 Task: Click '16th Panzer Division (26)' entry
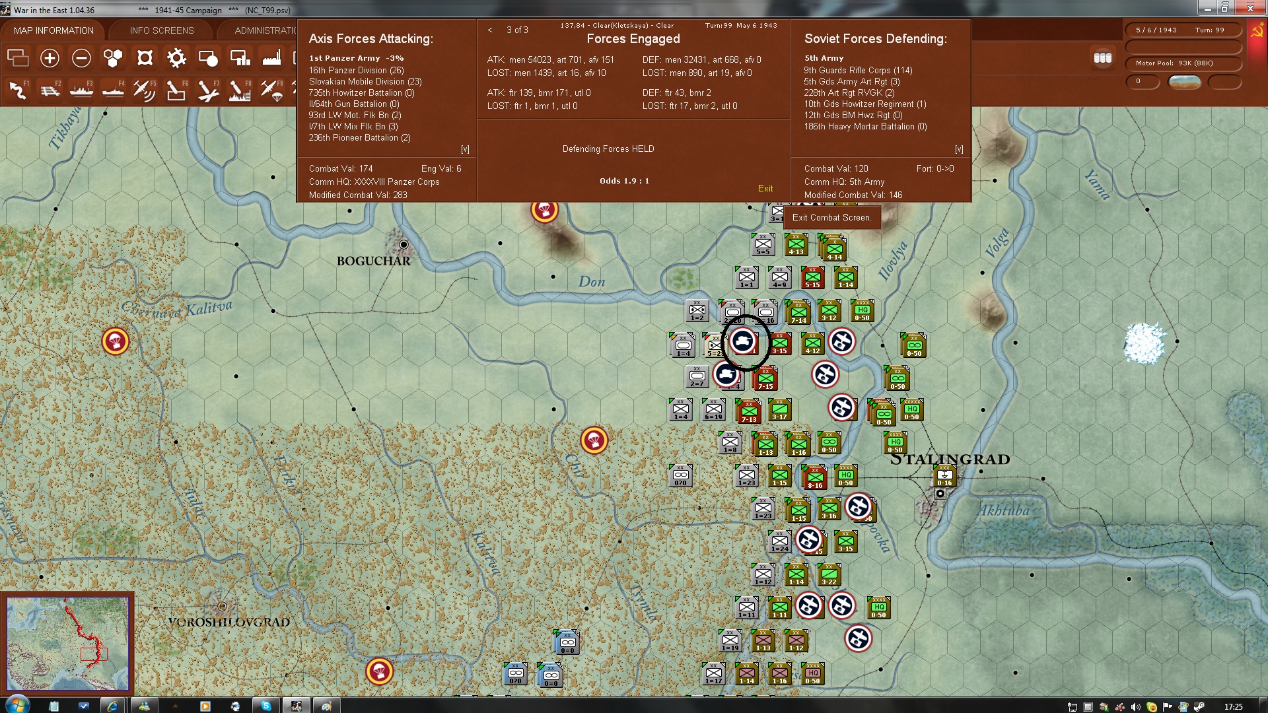pyautogui.click(x=356, y=71)
